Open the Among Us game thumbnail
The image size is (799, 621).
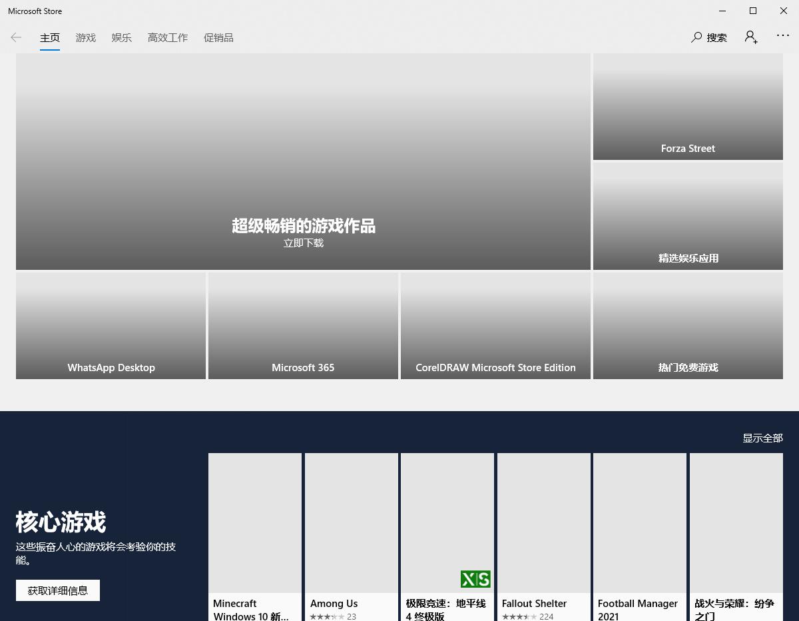coord(352,522)
